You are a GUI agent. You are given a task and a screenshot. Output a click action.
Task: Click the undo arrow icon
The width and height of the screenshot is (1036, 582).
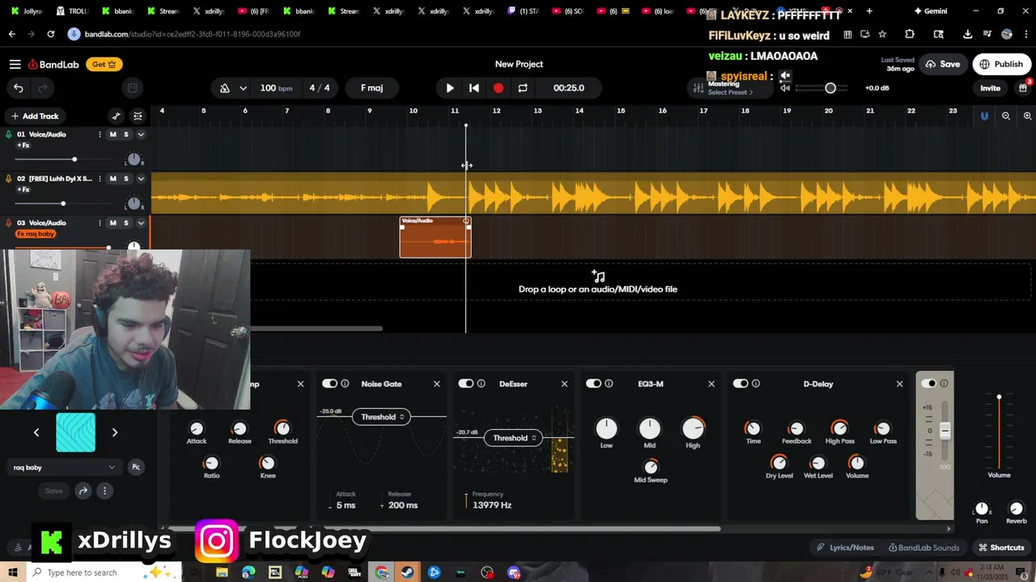19,88
